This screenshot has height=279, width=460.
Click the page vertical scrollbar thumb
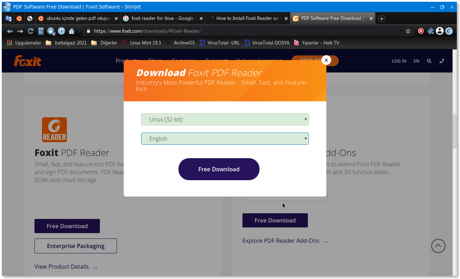[455, 132]
